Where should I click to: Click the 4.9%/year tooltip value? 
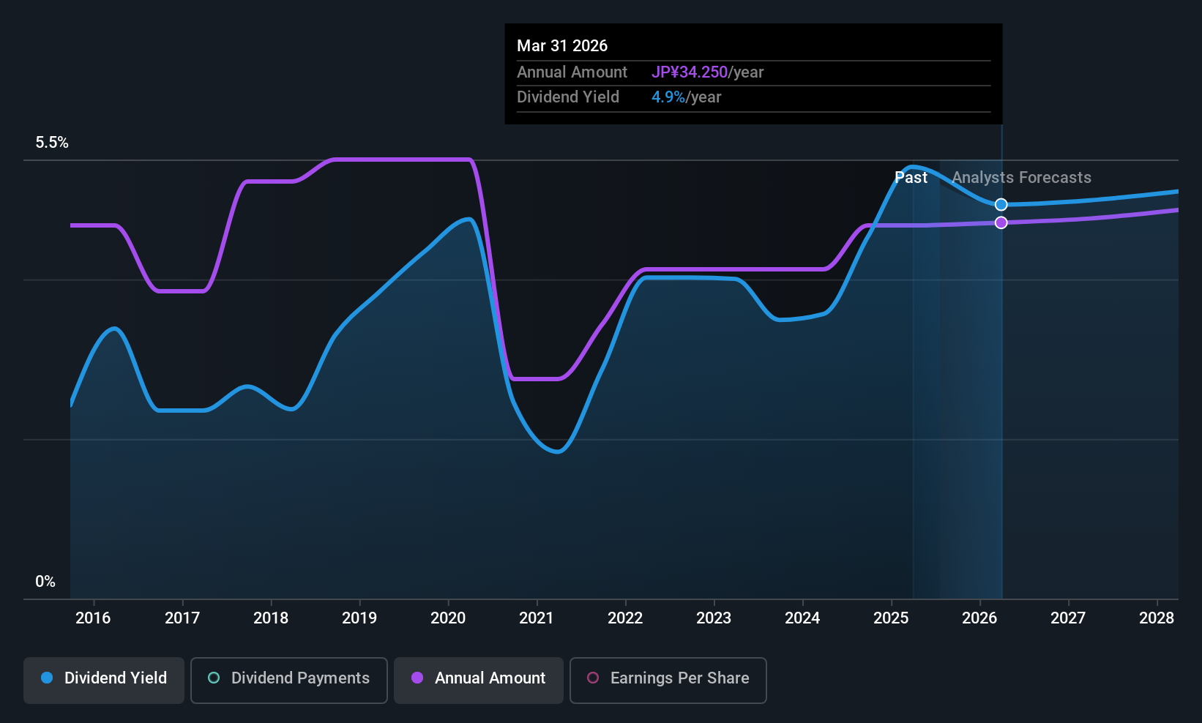(687, 97)
